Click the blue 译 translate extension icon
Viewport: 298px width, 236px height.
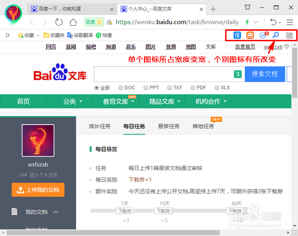click(237, 35)
